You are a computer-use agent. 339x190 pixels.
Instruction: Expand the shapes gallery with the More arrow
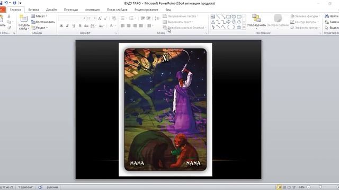(x=244, y=27)
